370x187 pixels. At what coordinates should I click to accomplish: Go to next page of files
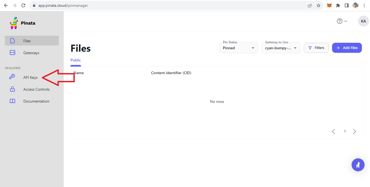[x=355, y=132]
